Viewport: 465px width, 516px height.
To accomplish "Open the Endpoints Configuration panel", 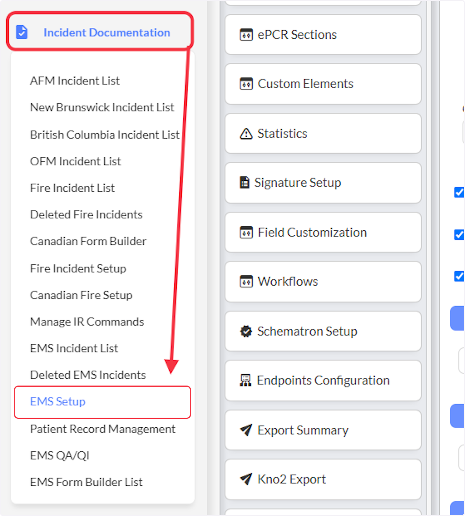I will [323, 381].
